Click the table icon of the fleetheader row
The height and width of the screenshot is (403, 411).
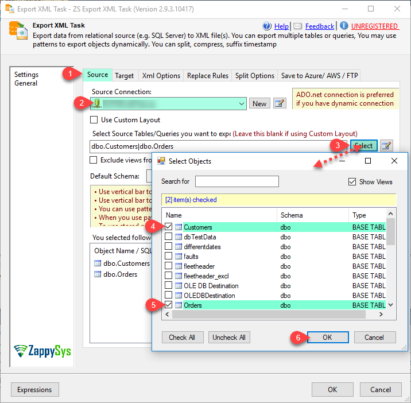pyautogui.click(x=179, y=266)
